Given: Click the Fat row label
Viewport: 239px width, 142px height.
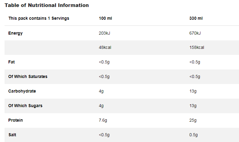Looking at the screenshot, I should [12, 62].
